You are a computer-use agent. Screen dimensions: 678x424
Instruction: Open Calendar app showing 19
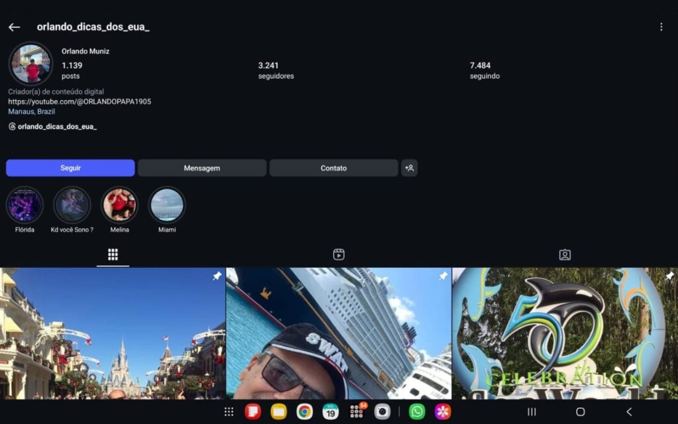330,411
